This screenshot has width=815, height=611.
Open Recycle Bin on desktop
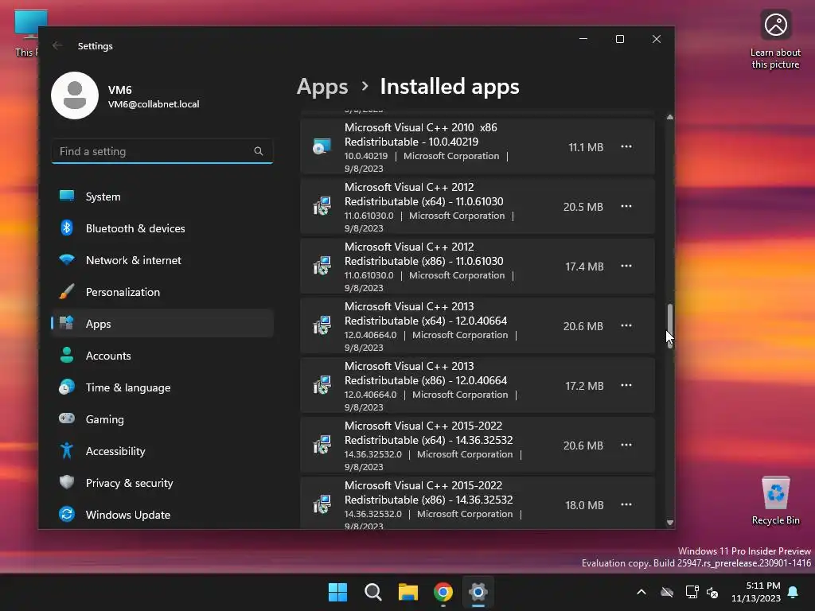click(775, 501)
